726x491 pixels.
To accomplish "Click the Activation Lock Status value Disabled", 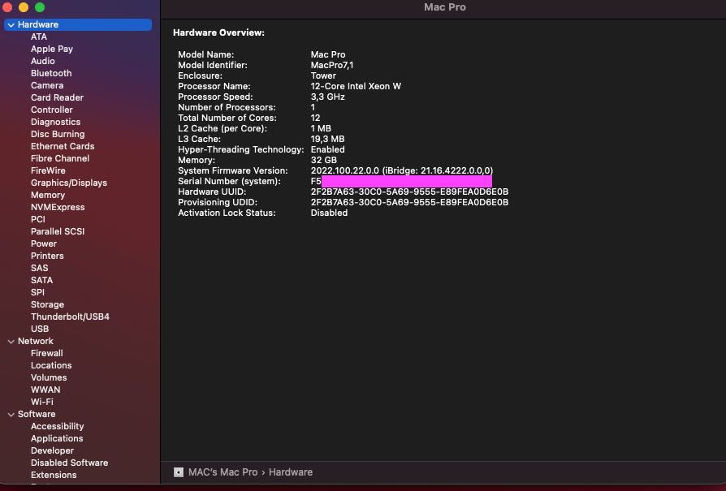I will 329,213.
